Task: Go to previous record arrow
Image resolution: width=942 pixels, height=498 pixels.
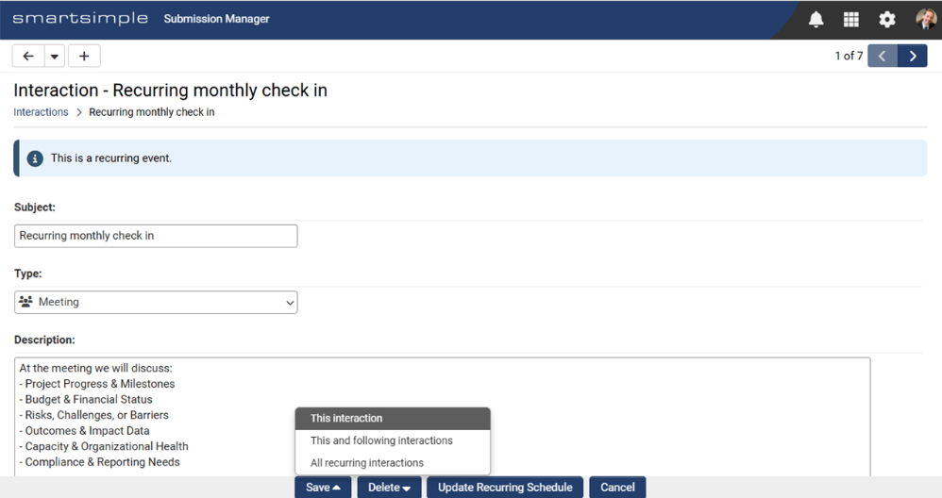Action: click(x=883, y=56)
